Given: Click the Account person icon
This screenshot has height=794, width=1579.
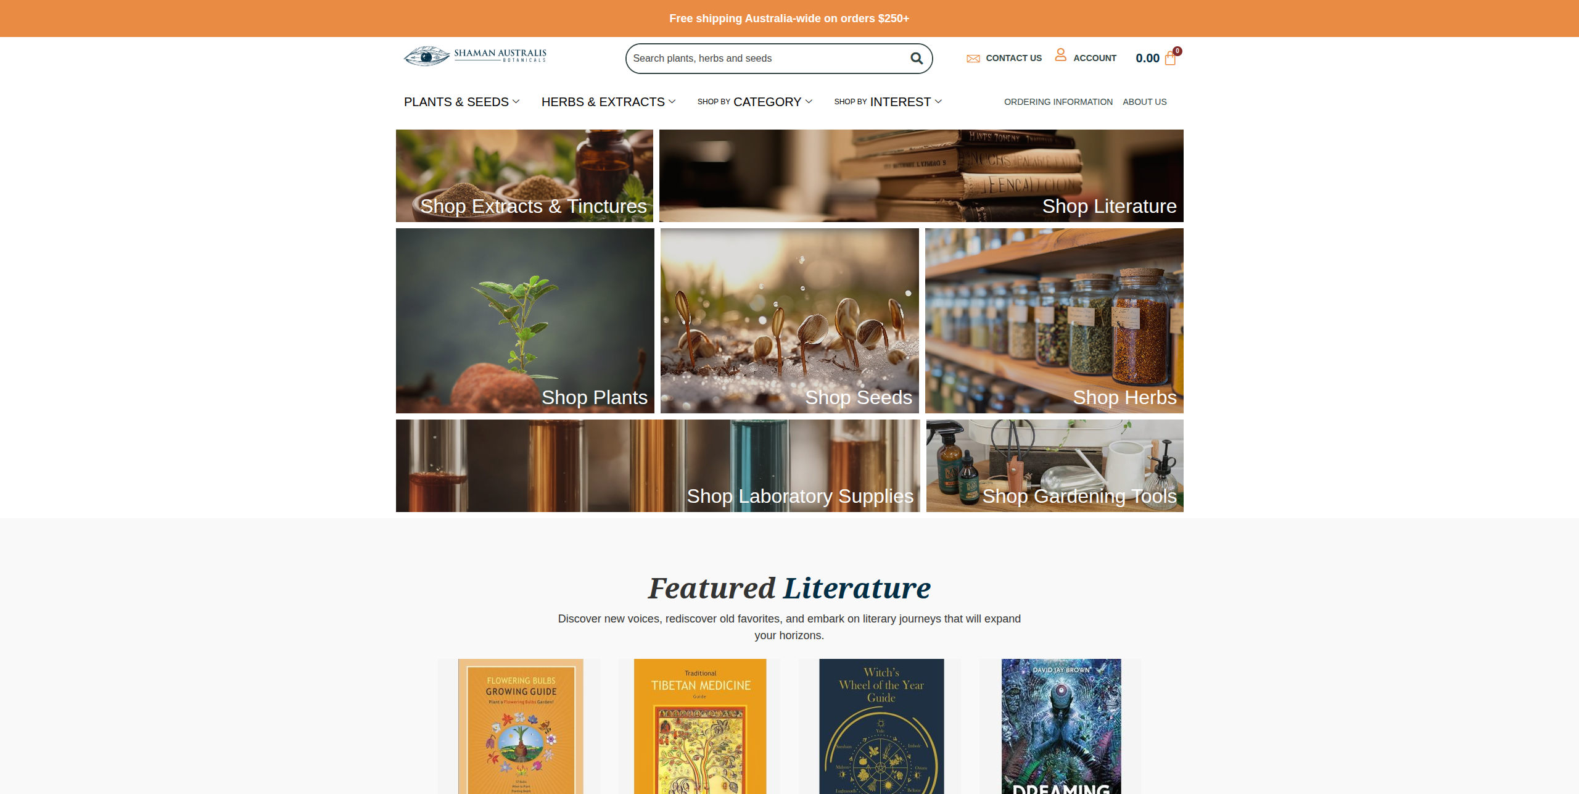Looking at the screenshot, I should click(1060, 55).
